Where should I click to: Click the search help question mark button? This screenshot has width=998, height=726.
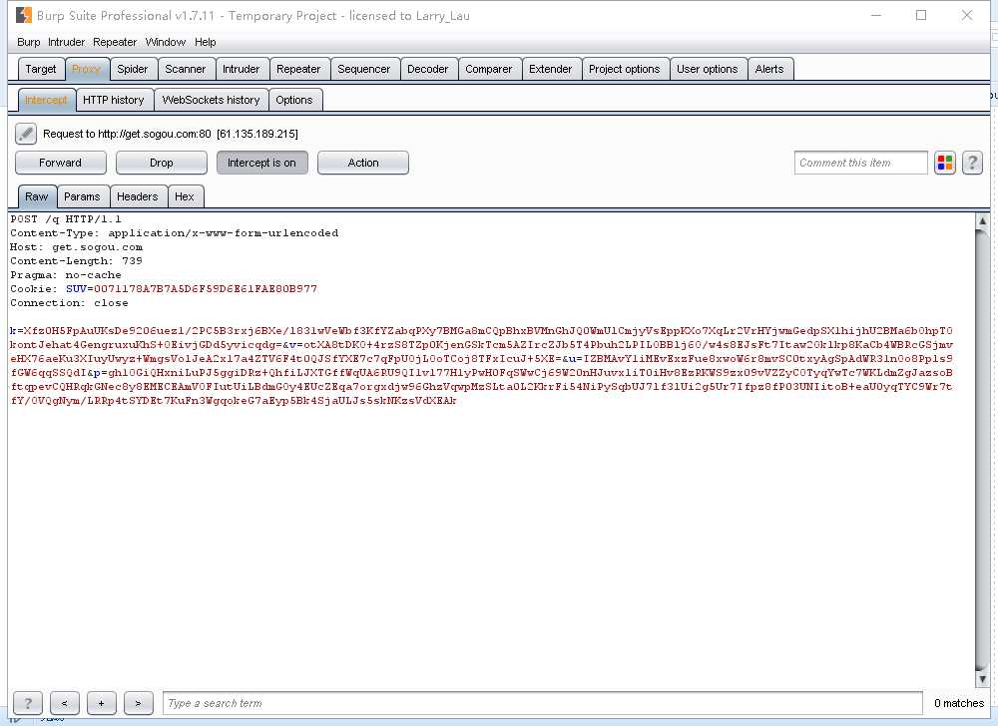(27, 703)
